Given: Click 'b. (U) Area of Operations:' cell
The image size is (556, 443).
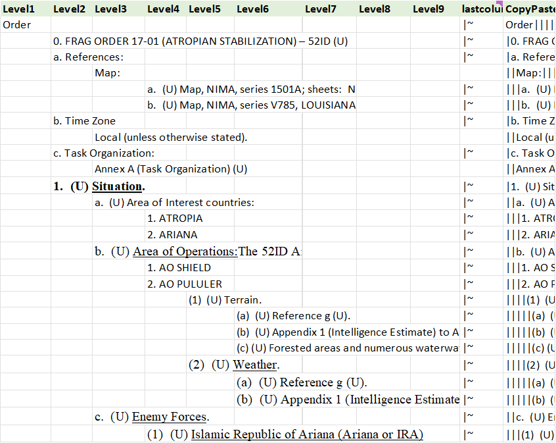Looking at the screenshot, I should [198, 251].
